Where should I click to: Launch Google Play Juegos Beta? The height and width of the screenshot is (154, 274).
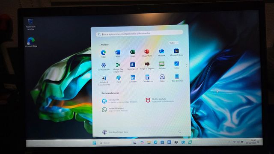pyautogui.click(x=118, y=68)
